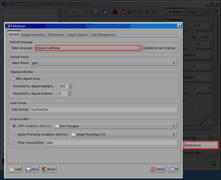Click the right chevron next to Color tab
The image size is (221, 180).
click(x=216, y=11)
